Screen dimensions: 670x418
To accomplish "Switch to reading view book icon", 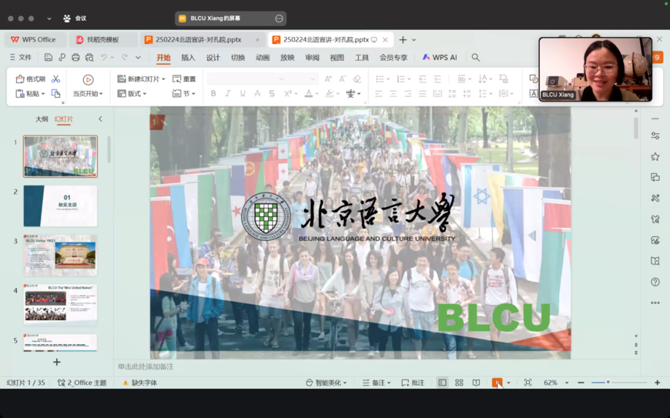I will (476, 382).
